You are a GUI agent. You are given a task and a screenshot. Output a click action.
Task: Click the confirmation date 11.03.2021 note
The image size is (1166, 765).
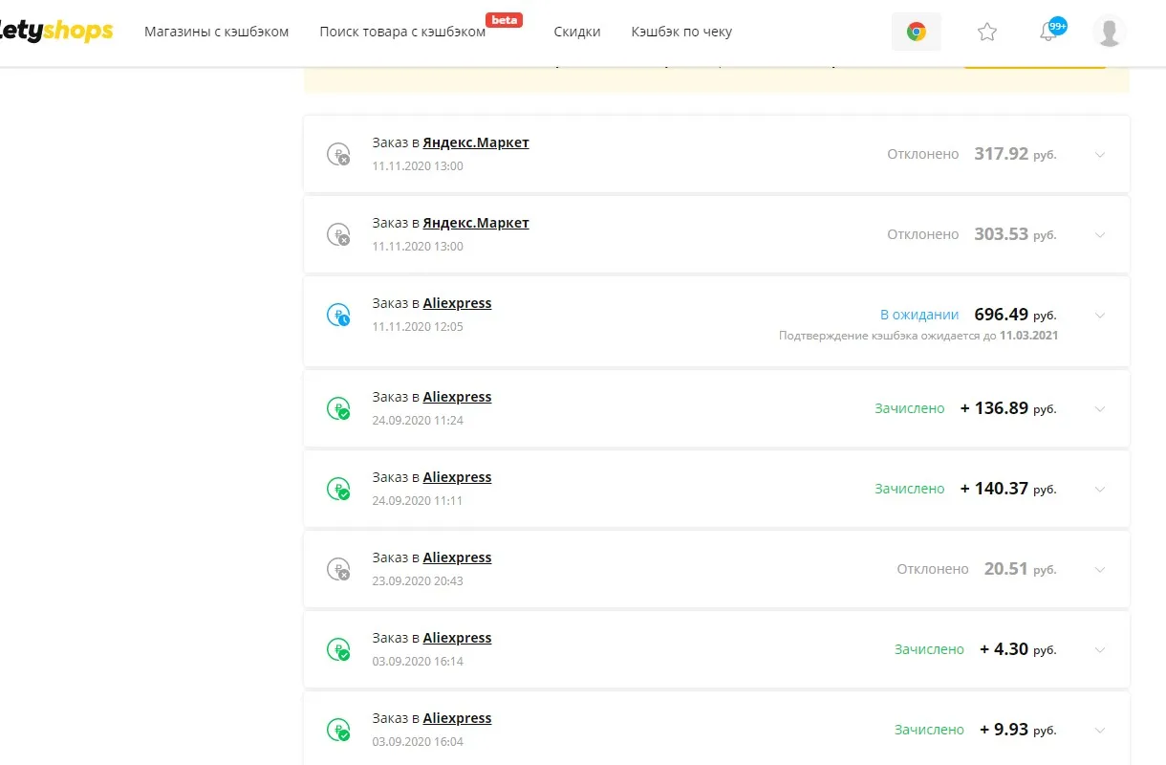[918, 336]
